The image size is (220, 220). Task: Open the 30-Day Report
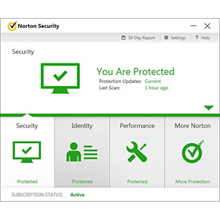(x=141, y=38)
